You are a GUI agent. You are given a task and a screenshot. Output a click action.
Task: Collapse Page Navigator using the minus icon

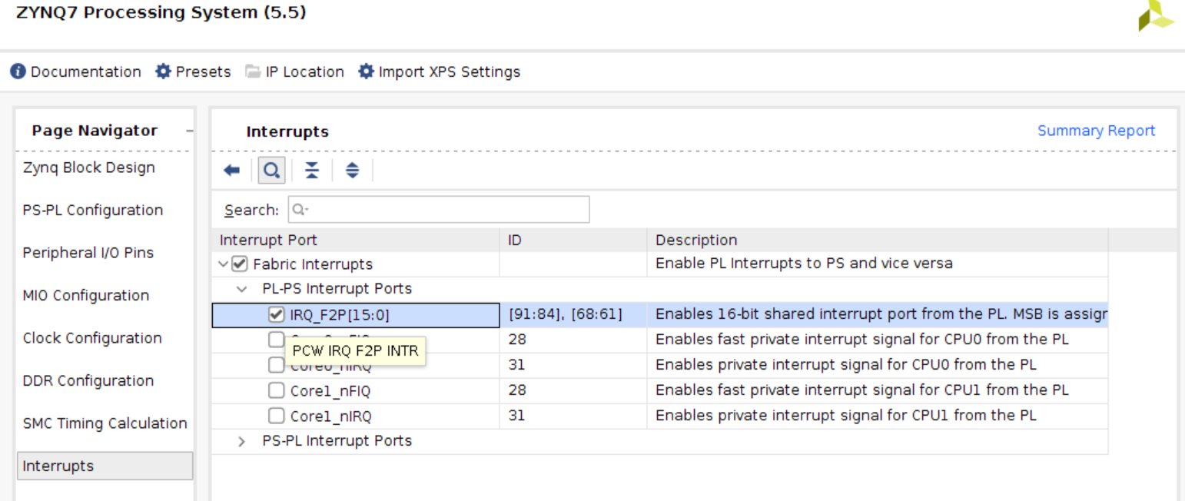(189, 131)
